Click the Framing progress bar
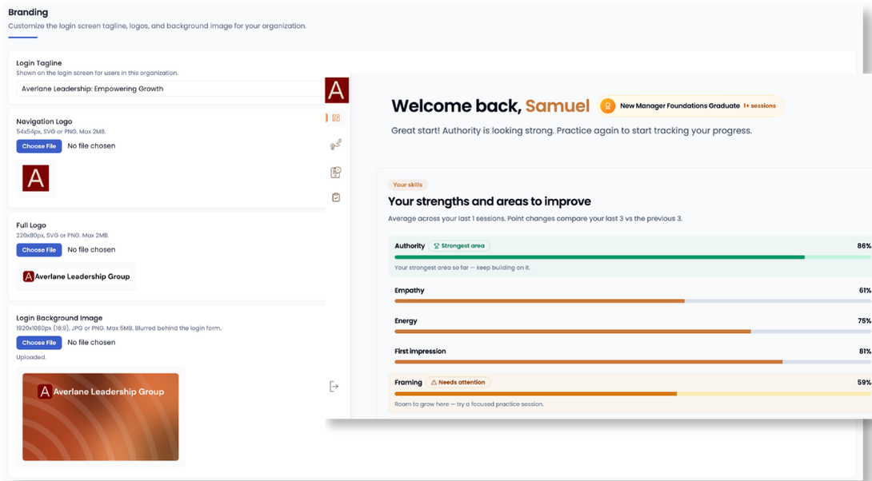Image resolution: width=872 pixels, height=481 pixels. point(634,394)
